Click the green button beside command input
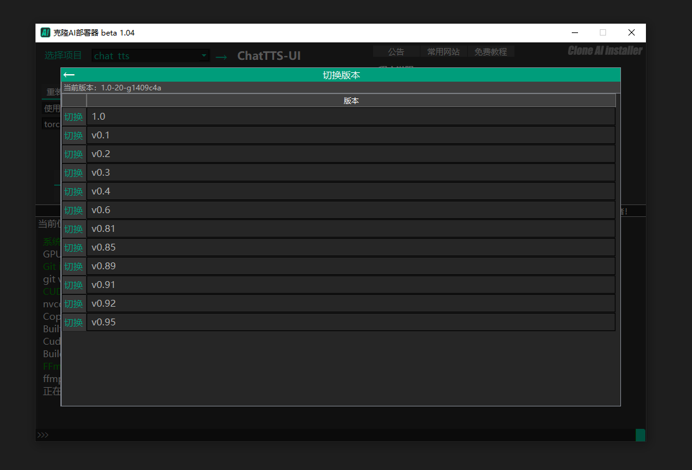692x470 pixels. [x=640, y=435]
